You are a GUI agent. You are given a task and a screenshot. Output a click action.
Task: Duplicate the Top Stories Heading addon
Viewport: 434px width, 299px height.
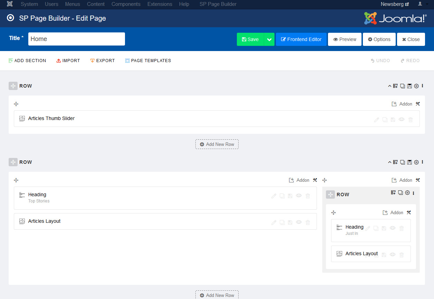[x=282, y=196]
